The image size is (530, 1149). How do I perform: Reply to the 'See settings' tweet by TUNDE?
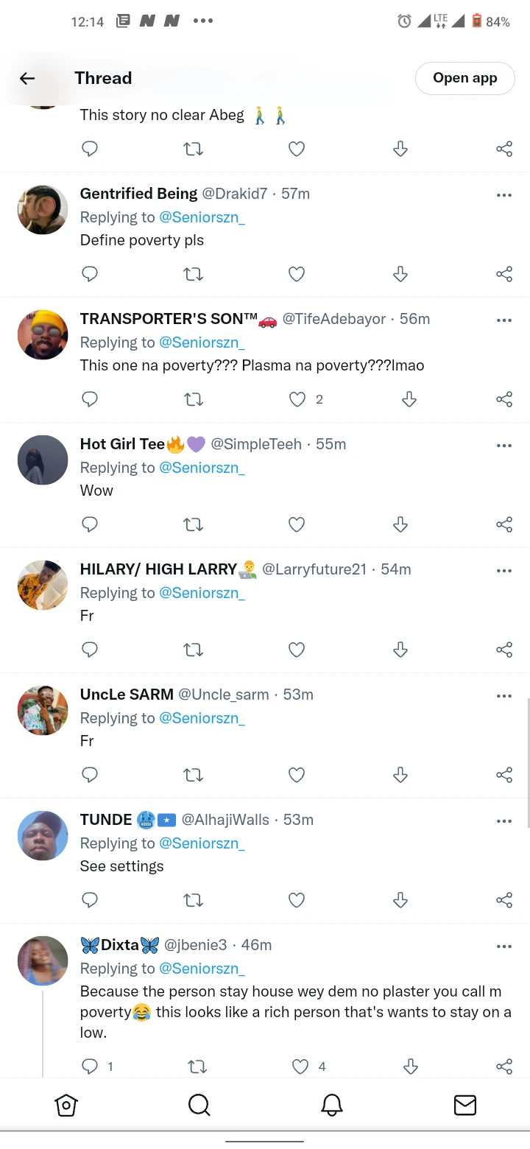coord(90,900)
